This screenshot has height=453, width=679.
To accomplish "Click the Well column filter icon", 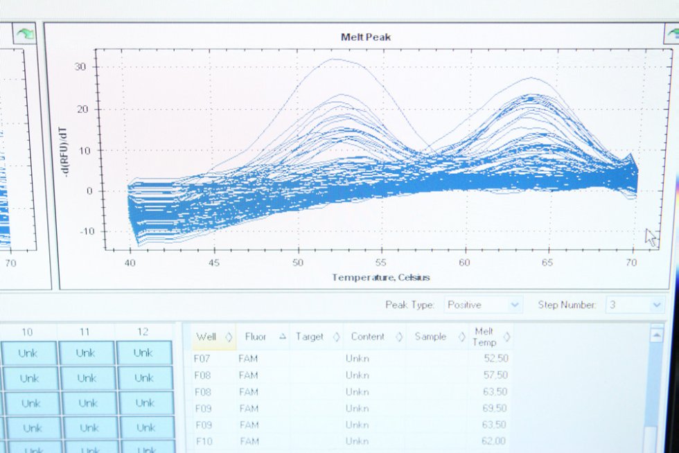I will 228,337.
